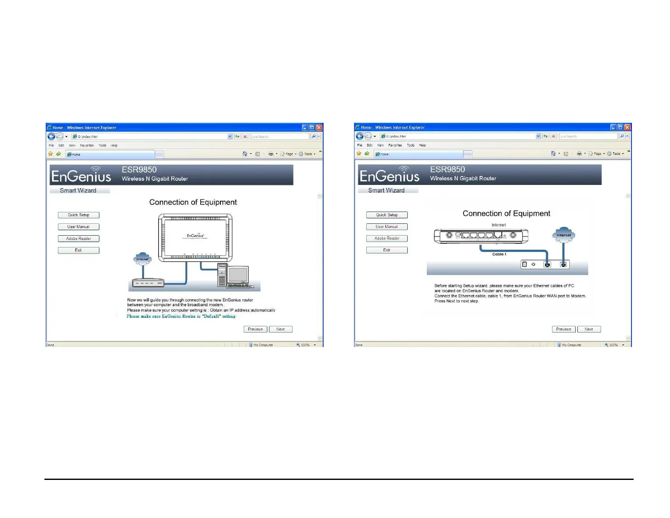Click Adobe Reader in left Smart Wizard

[79, 239]
